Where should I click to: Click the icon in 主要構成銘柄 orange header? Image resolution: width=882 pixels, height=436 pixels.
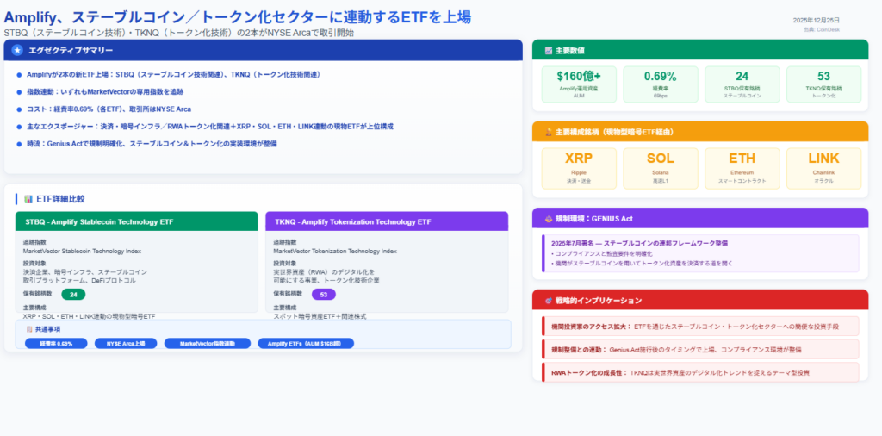[548, 132]
